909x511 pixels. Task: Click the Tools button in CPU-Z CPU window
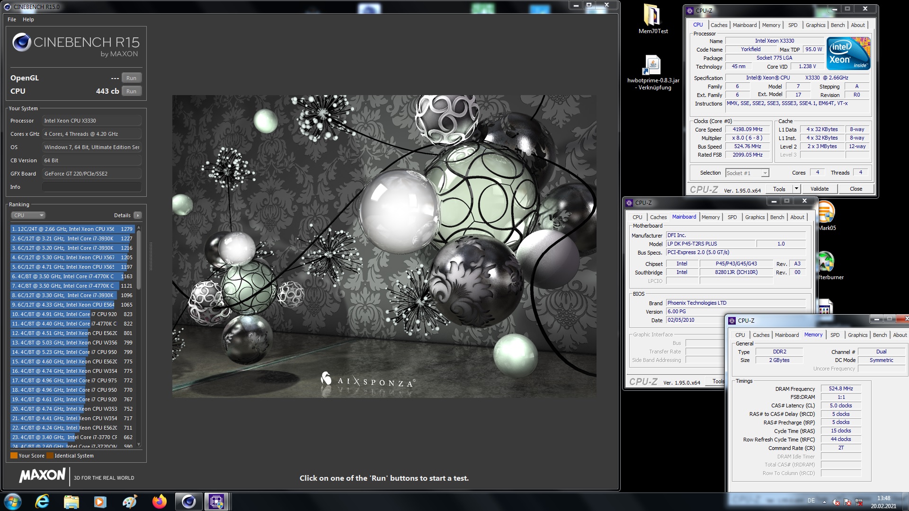[x=779, y=189]
